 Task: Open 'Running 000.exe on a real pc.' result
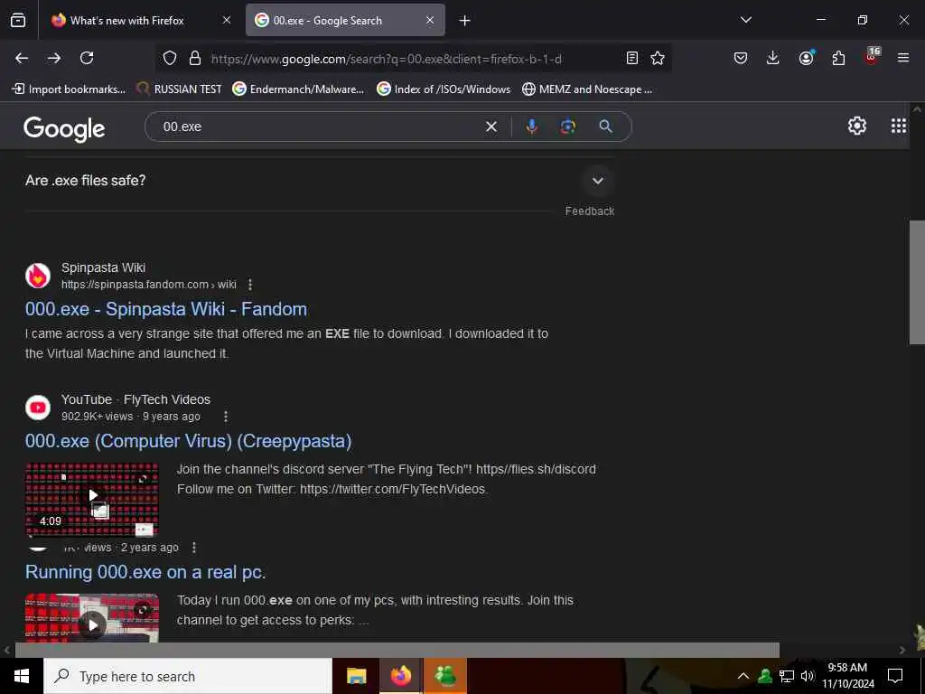(x=145, y=572)
